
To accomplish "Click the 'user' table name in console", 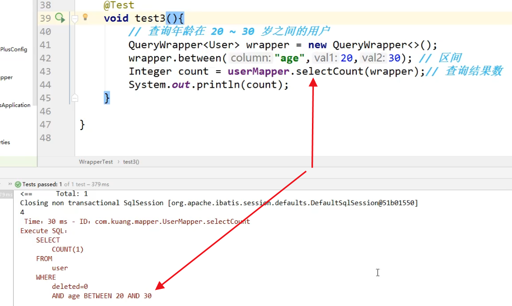I will click(x=60, y=268).
